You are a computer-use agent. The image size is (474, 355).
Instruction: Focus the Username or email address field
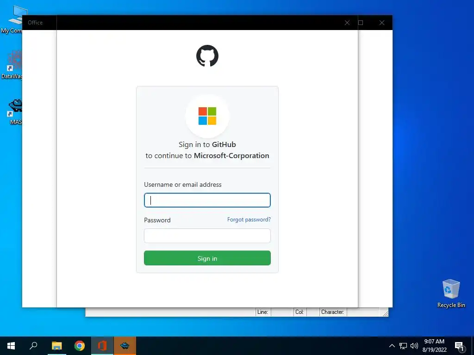pyautogui.click(x=207, y=200)
